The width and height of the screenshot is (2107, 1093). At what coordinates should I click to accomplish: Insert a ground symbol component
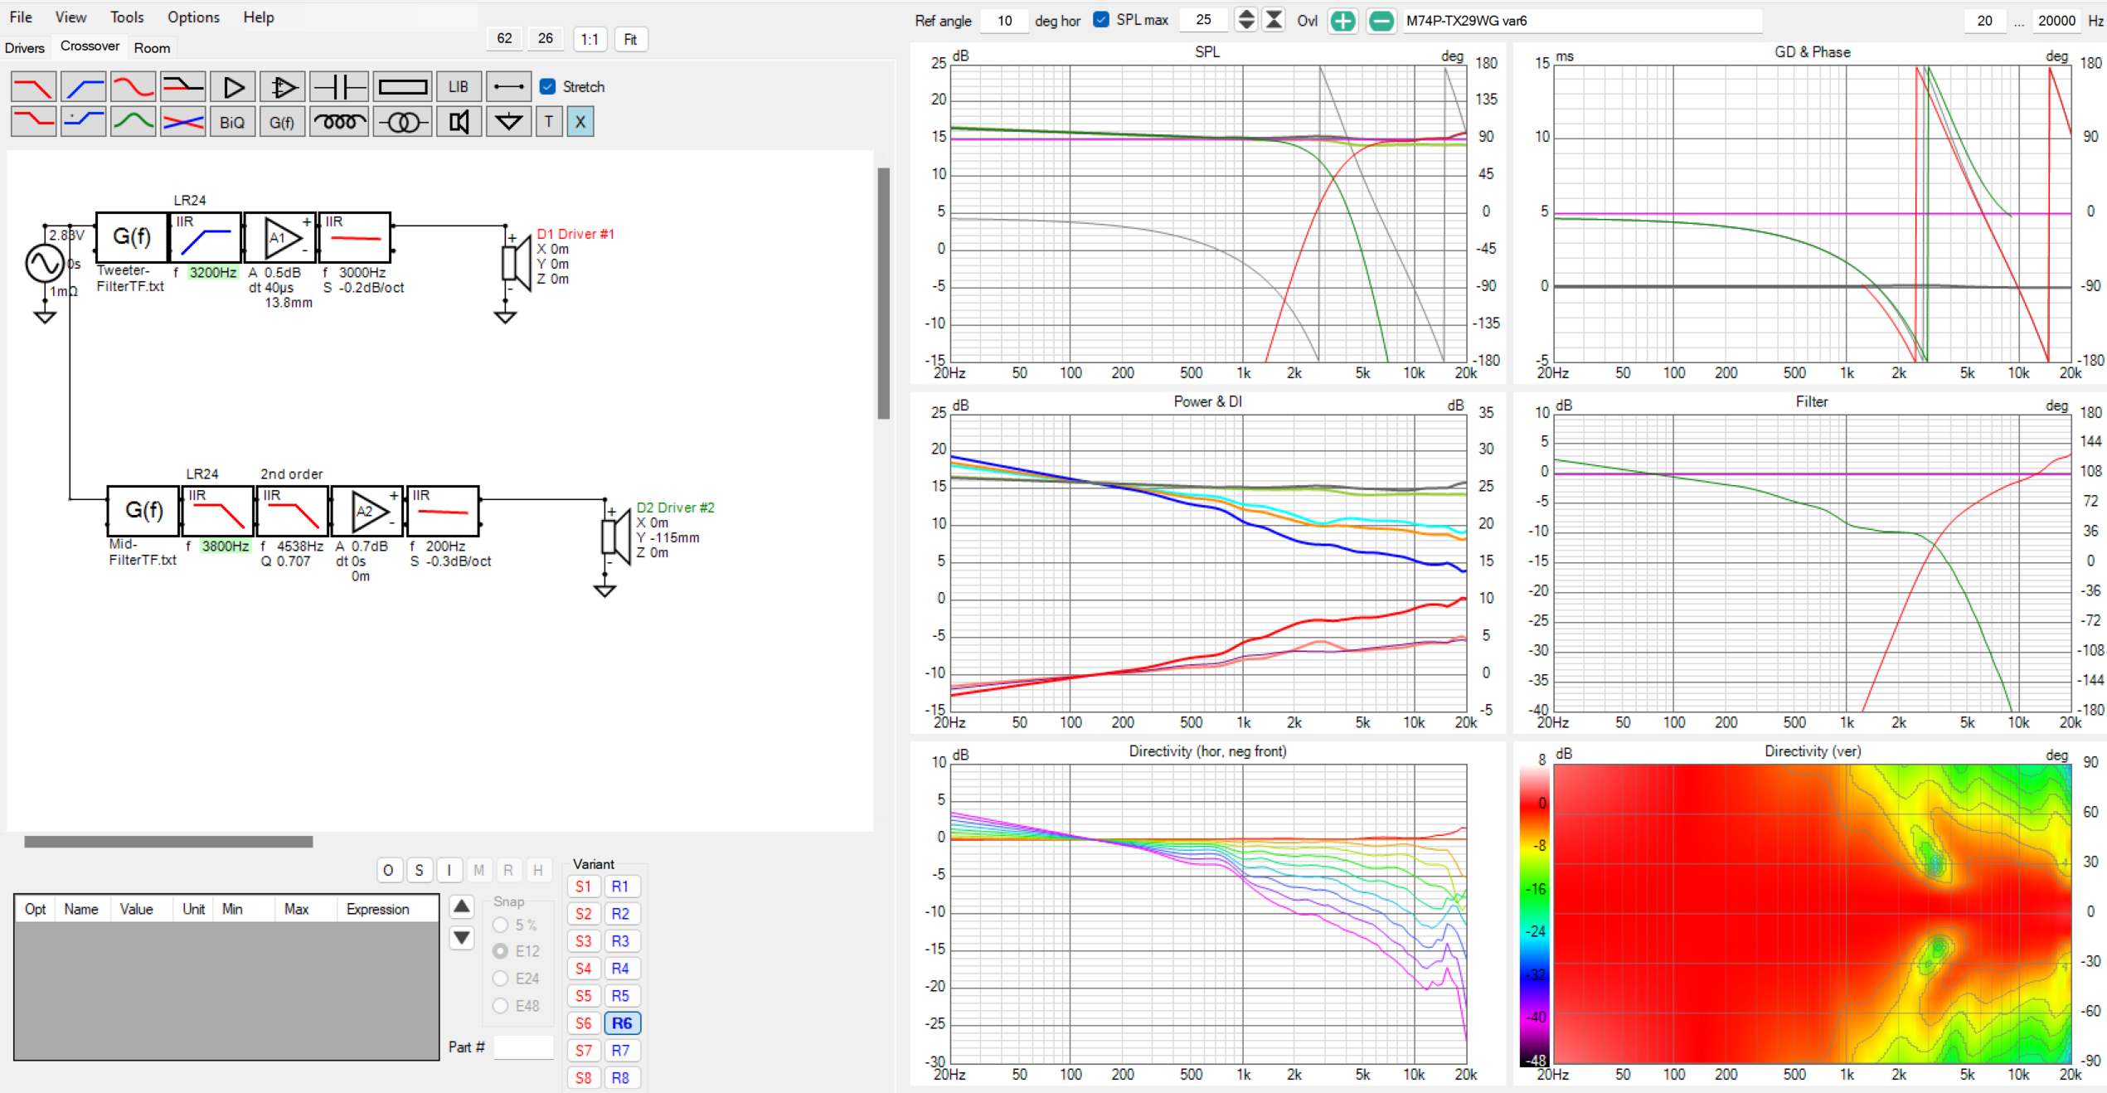[x=508, y=122]
